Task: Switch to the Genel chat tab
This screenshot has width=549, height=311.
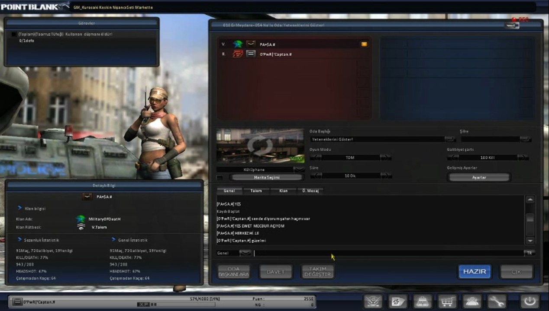Action: point(229,190)
